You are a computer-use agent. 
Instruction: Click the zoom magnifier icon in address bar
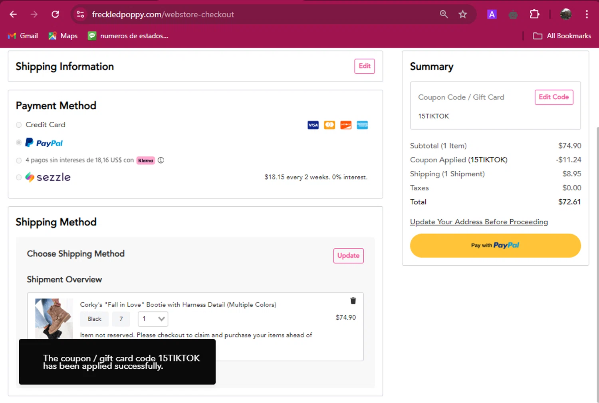(444, 14)
